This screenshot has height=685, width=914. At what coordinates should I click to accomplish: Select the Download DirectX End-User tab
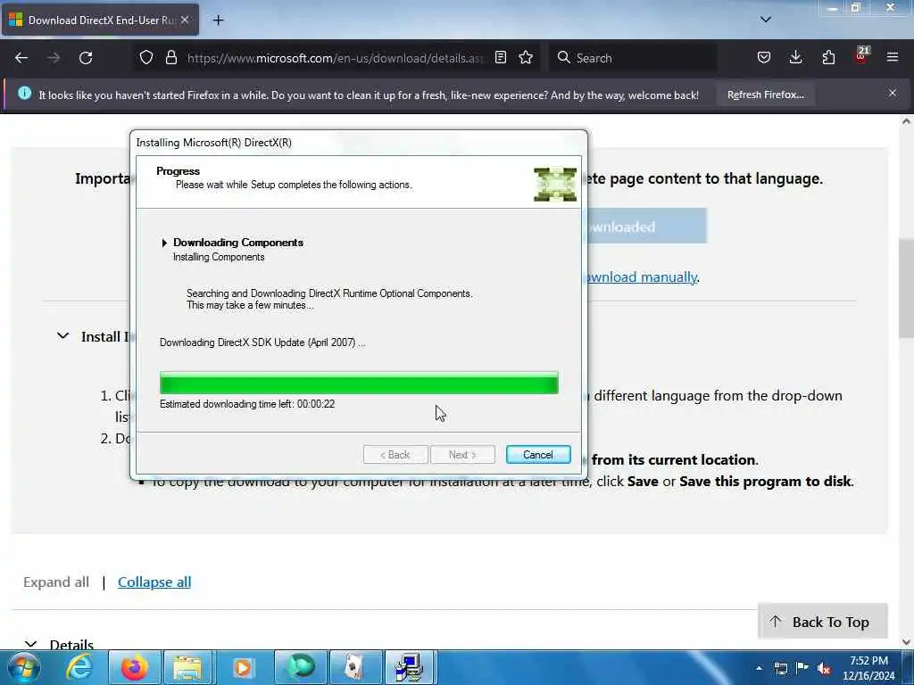100,21
